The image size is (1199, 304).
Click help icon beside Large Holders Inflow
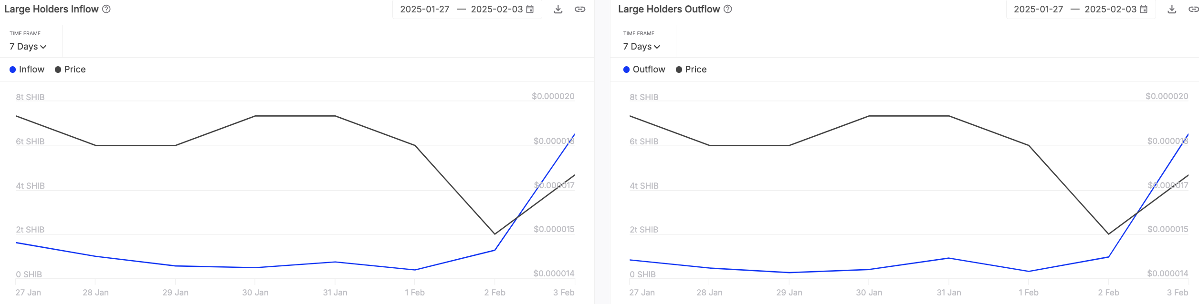106,9
